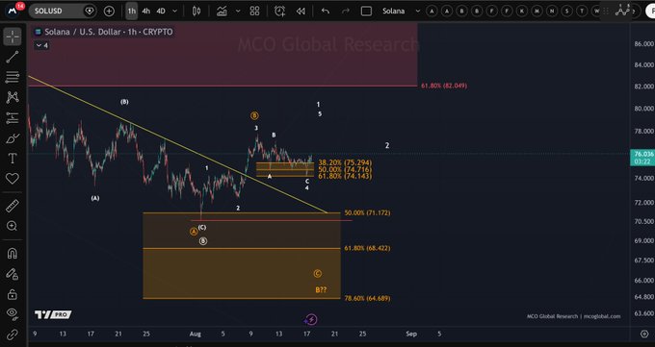Image resolution: width=655 pixels, height=347 pixels.
Task: Hide all drawings with eye icon
Action: point(13,313)
